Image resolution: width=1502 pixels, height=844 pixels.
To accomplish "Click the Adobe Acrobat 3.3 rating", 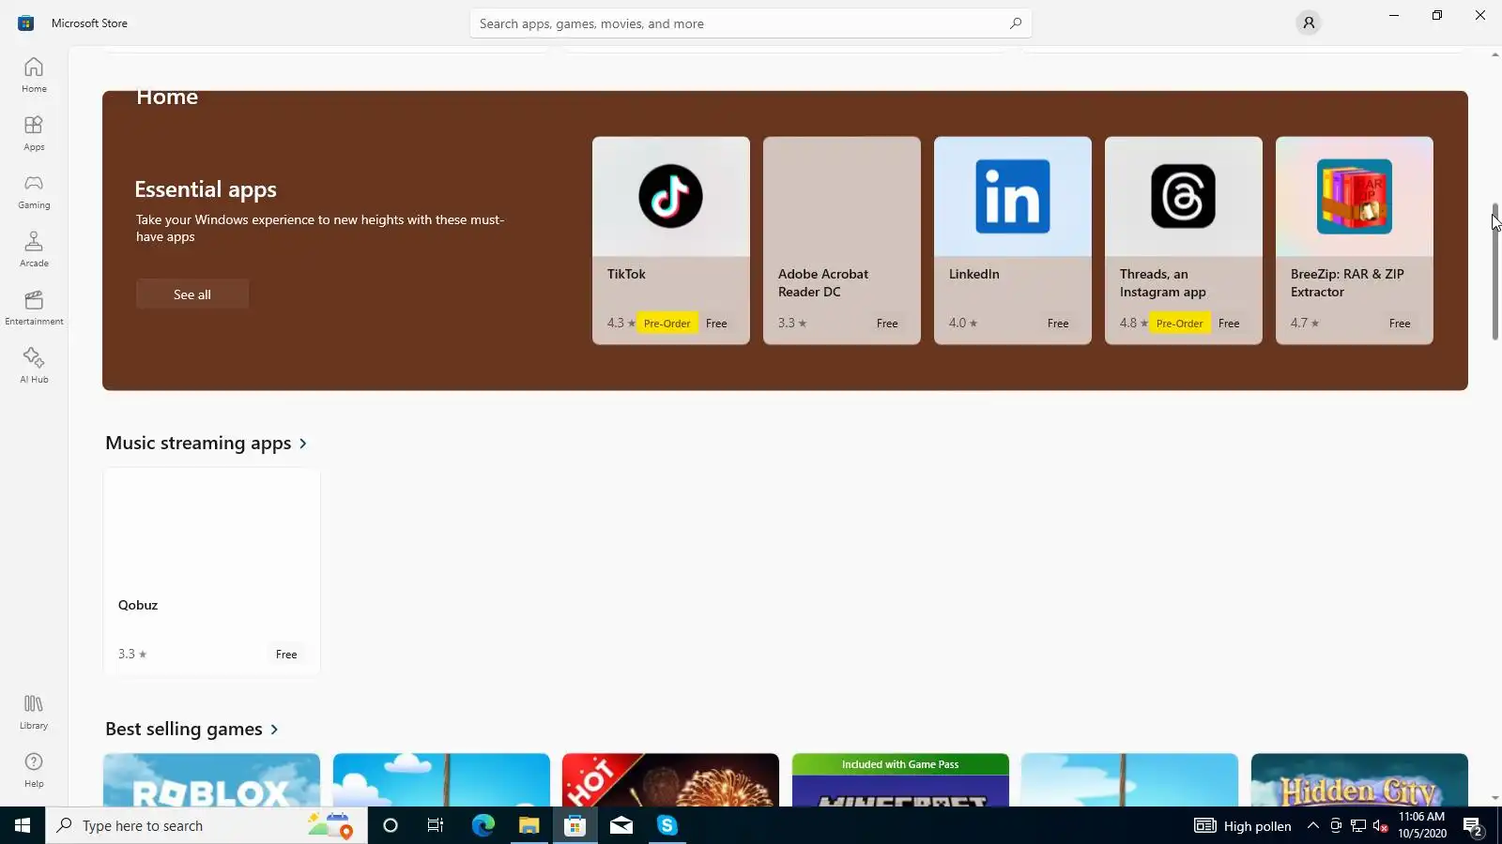I will [791, 323].
